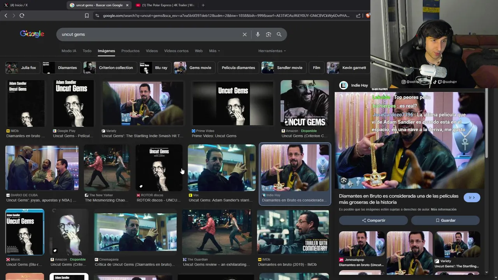
Task: Reload the page with the refresh icon
Action: [x=22, y=16]
